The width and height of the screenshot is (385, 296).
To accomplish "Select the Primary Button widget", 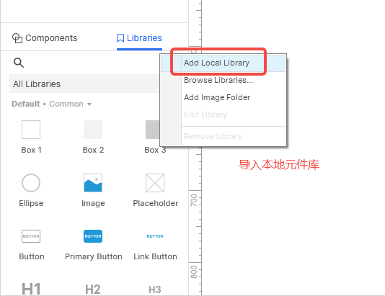I will pos(93,236).
